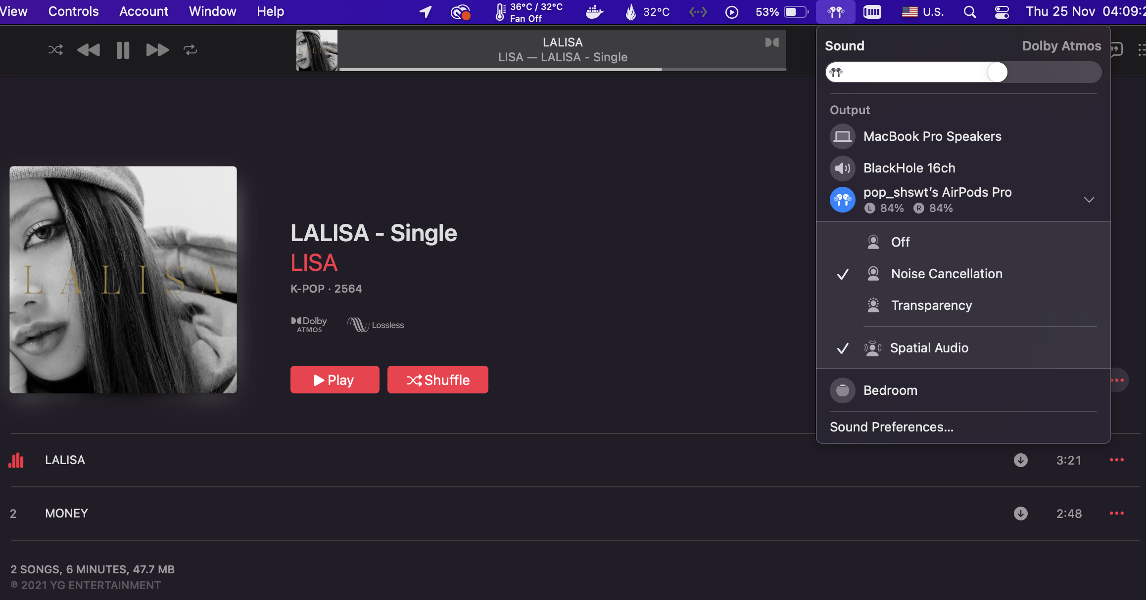Skip to the previous track
The height and width of the screenshot is (600, 1146).
point(89,50)
